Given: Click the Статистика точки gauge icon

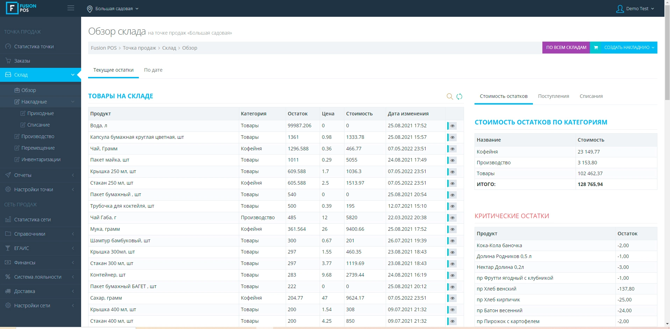Looking at the screenshot, I should (8, 47).
